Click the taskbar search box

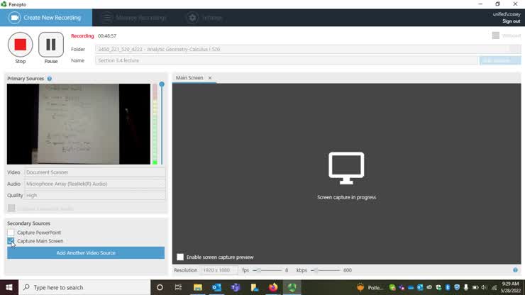pyautogui.click(x=84, y=287)
